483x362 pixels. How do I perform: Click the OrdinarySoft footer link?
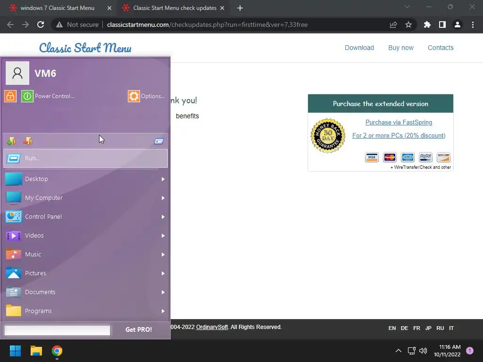212,327
